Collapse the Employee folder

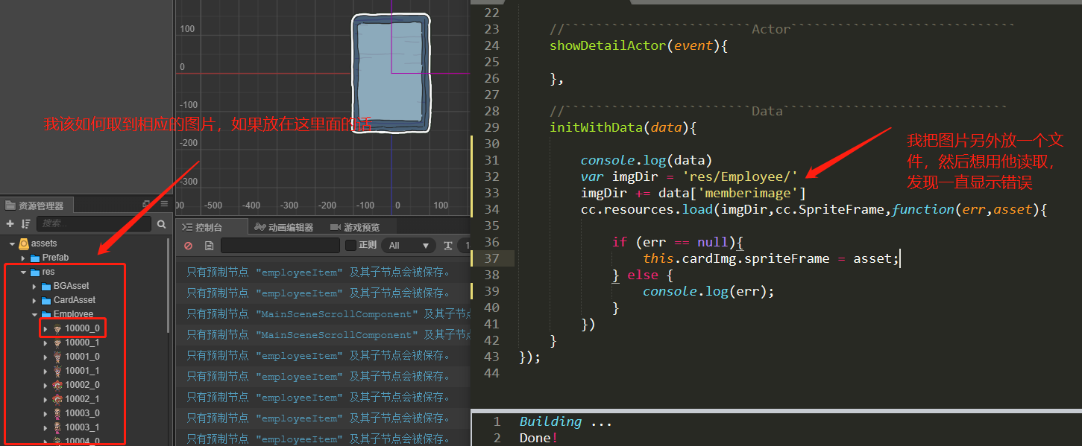pos(34,314)
